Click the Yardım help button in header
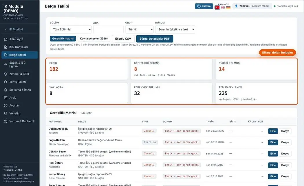 pos(204,6)
